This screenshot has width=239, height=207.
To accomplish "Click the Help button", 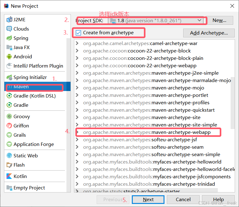I will coord(218,200).
